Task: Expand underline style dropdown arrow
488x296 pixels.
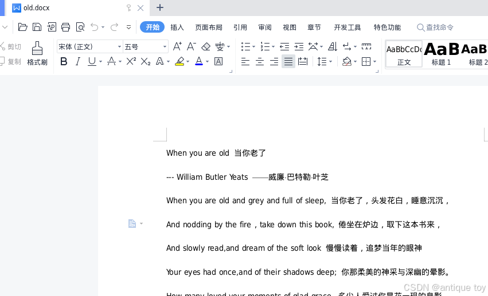Action: pos(100,62)
